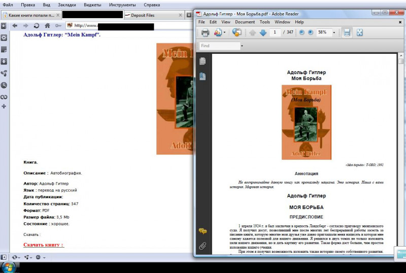Viewport: 406px width, 273px height.
Task: Open the Файл menu in the browser
Action: pyautogui.click(x=8, y=5)
